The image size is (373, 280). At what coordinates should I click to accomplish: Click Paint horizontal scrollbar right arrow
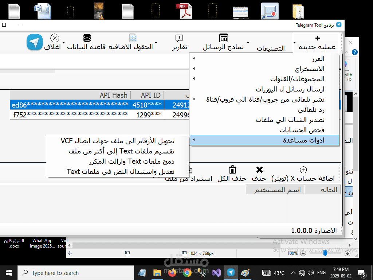[350, 245]
